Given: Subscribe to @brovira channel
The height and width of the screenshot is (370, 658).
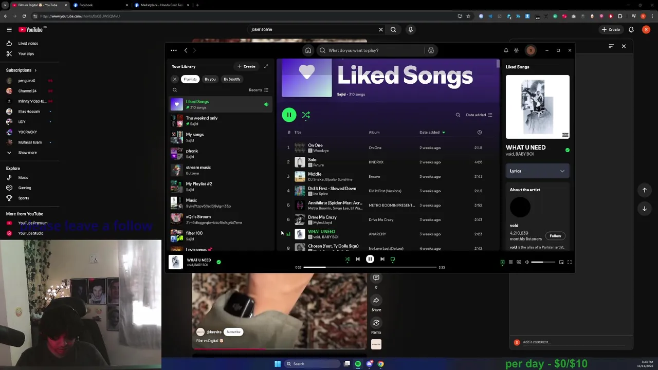Looking at the screenshot, I should [233, 332].
